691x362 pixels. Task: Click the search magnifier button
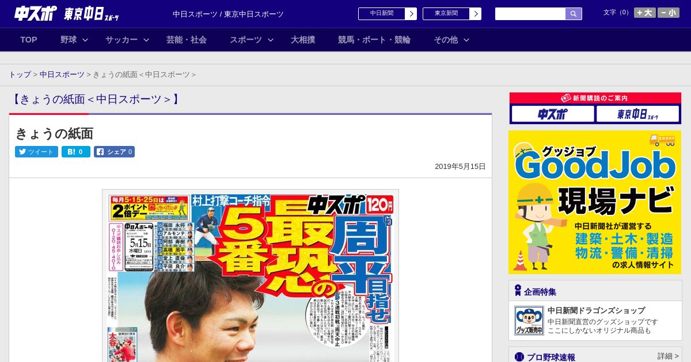[x=574, y=14]
